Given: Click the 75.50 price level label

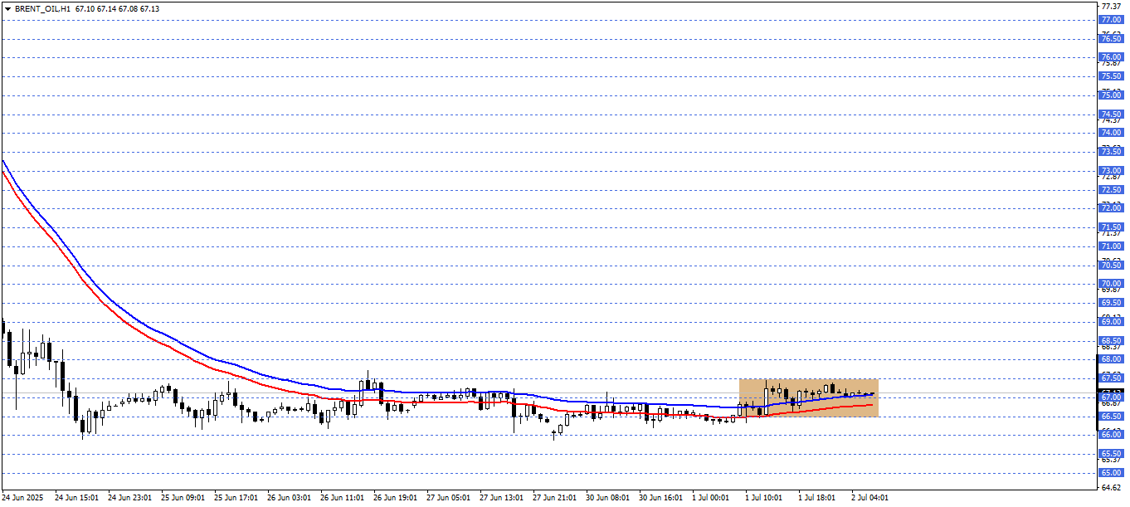Looking at the screenshot, I should pos(1111,76).
